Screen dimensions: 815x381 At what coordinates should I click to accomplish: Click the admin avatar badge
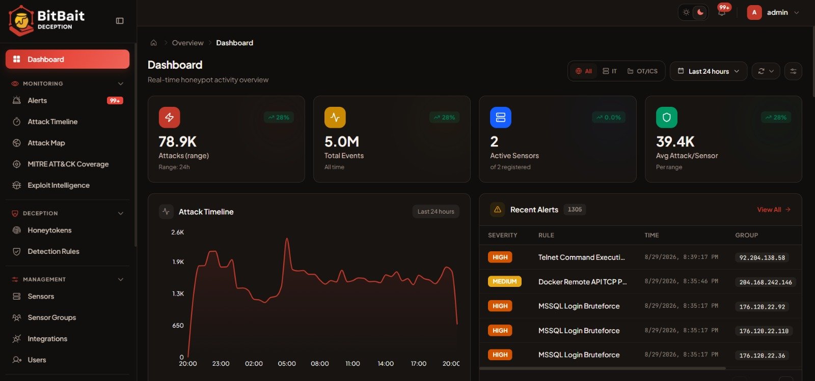coord(754,12)
